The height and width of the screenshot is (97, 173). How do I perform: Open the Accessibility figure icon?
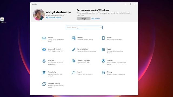tap(44, 72)
